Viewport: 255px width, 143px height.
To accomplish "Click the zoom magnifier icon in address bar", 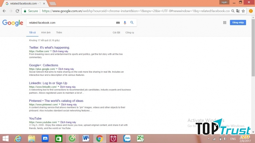I will coord(233,11).
